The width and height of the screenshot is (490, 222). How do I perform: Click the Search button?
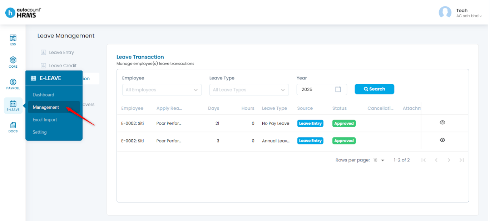pyautogui.click(x=374, y=89)
